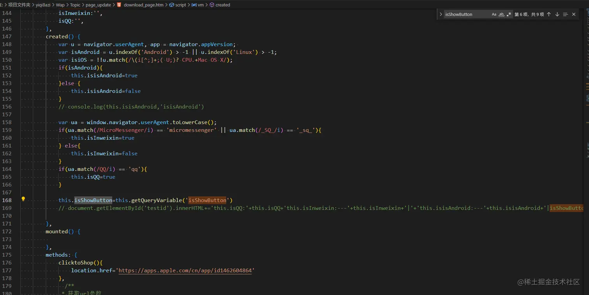
Task: Click the vm variable icon in breadcrumbs
Action: point(194,5)
